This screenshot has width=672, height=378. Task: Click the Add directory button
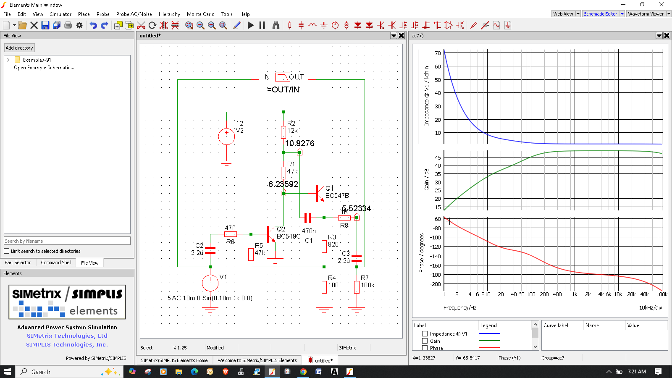[19, 48]
